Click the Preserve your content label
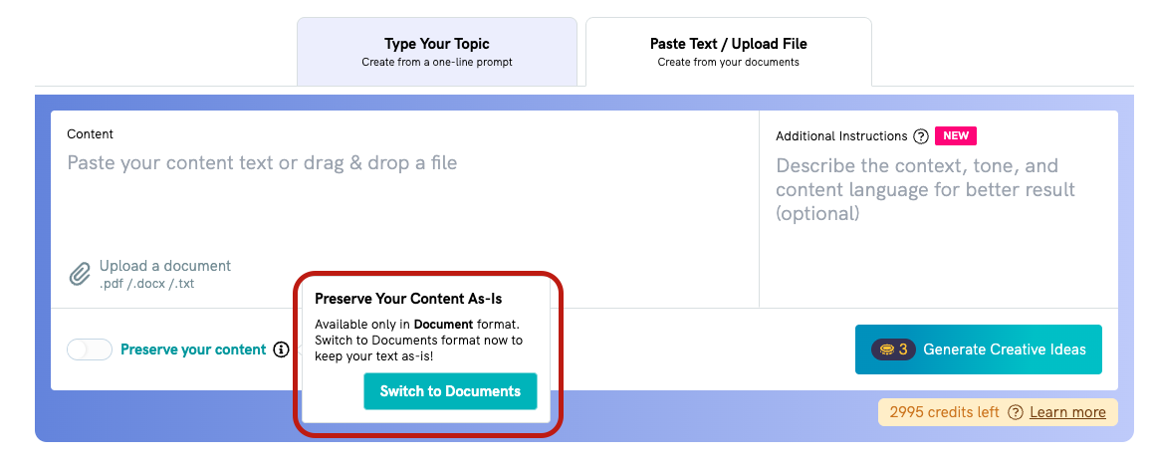Screen dimensions: 1152x464 pos(193,349)
